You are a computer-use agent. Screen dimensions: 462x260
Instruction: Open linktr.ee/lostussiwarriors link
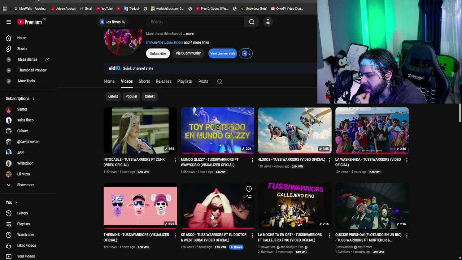click(x=164, y=42)
